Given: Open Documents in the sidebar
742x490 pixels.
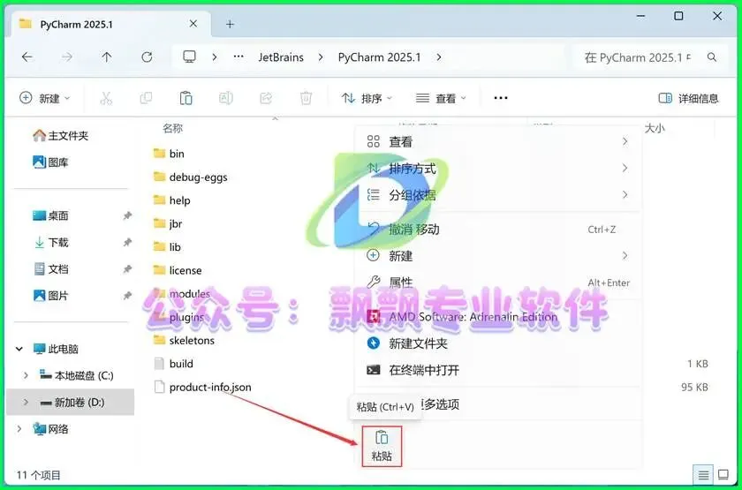Looking at the screenshot, I should [50, 269].
